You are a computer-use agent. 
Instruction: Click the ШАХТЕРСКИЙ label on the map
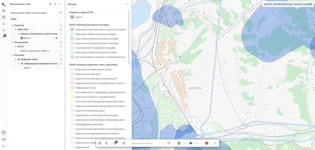pyautogui.click(x=195, y=88)
